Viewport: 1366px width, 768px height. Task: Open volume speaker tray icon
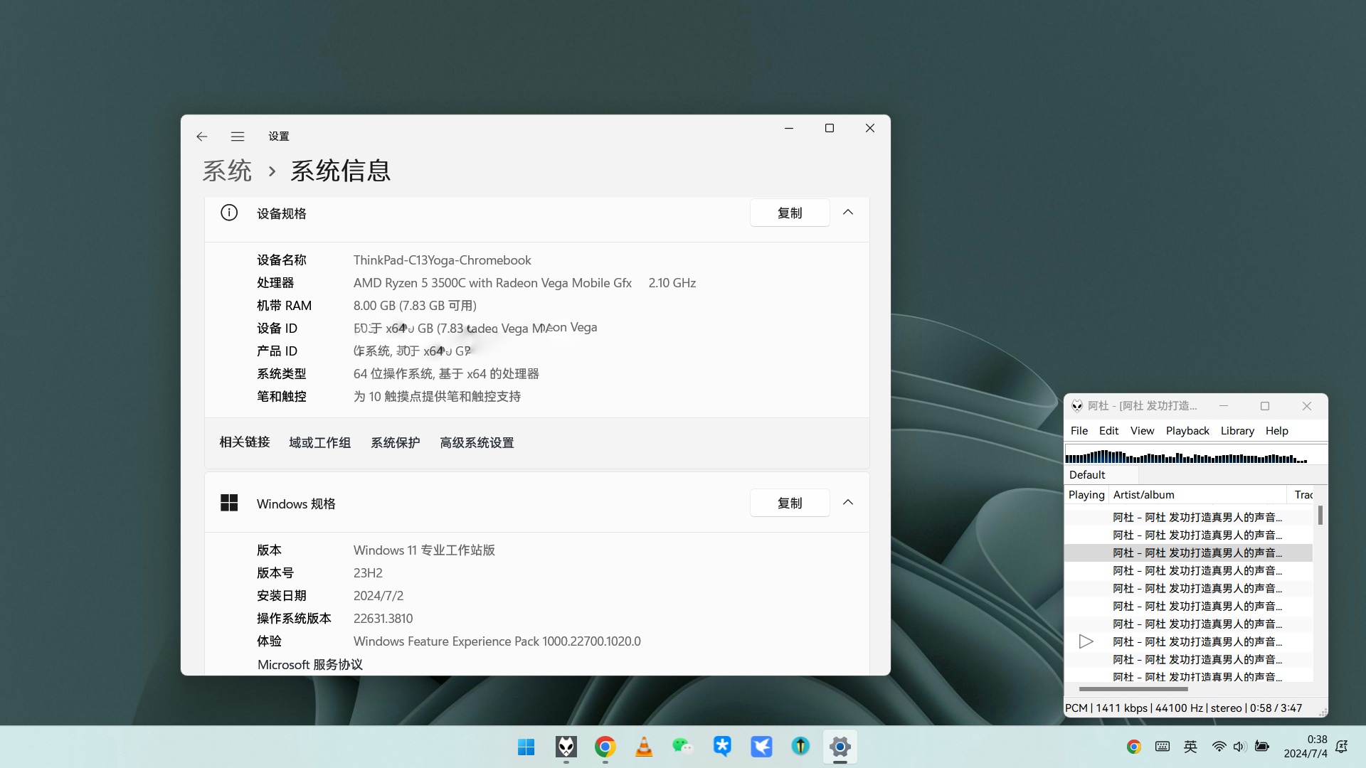pos(1240,747)
